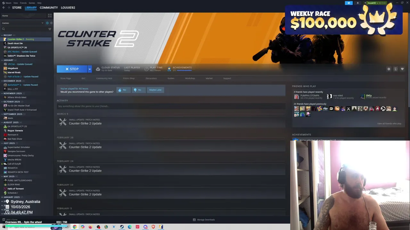
Task: Open the louuie92 account dropdown
Action: click(x=376, y=3)
